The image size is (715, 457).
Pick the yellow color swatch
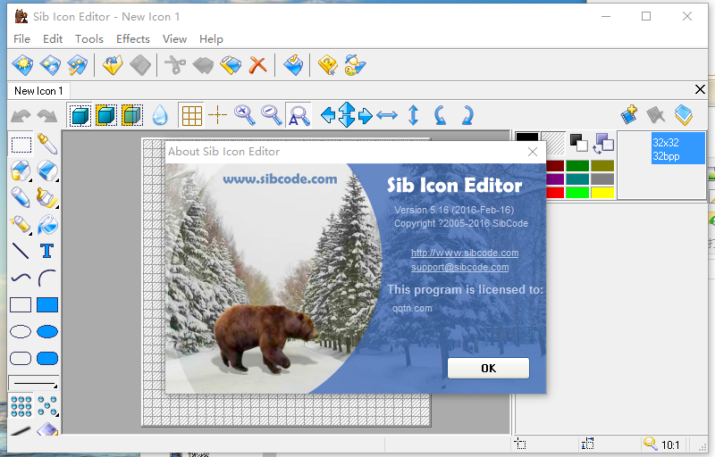[x=602, y=192]
